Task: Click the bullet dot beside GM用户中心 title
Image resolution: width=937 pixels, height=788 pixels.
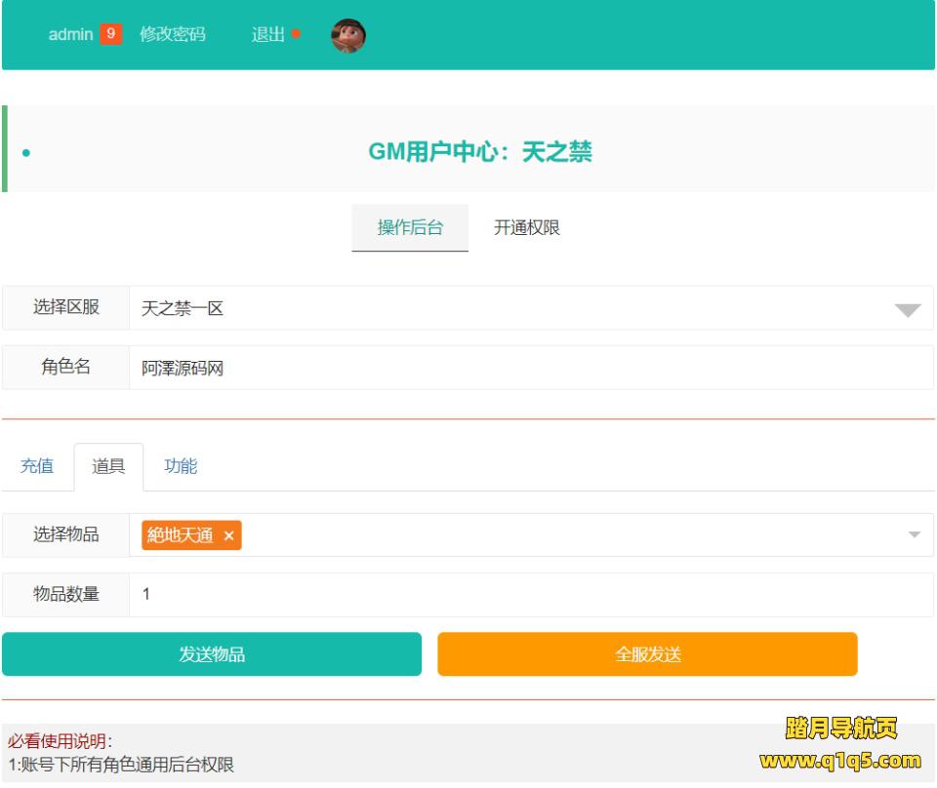Action: coord(25,152)
